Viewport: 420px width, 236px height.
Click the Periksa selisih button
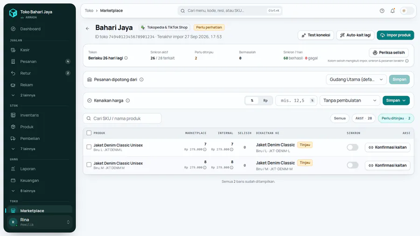pyautogui.click(x=389, y=53)
